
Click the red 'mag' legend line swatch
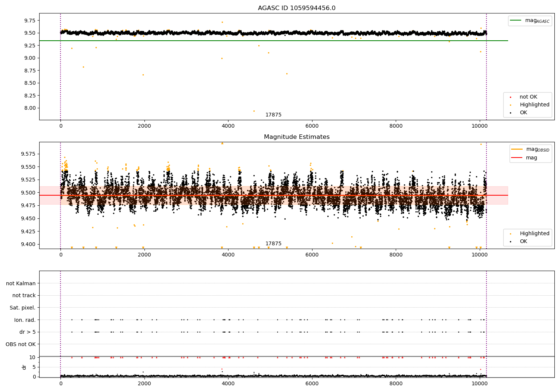click(x=517, y=158)
